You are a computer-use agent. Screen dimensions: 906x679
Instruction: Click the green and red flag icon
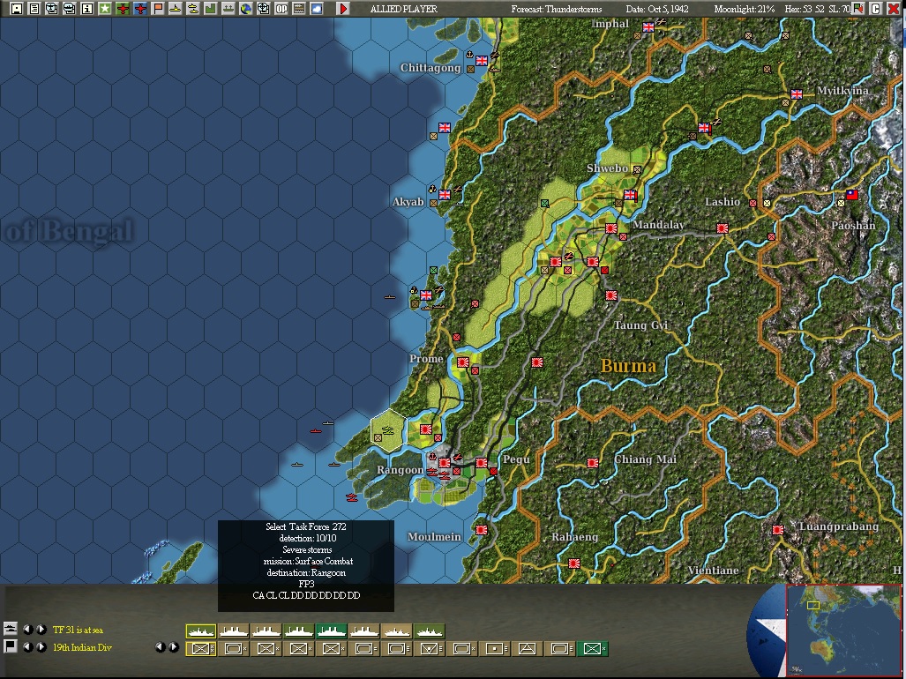point(859,9)
